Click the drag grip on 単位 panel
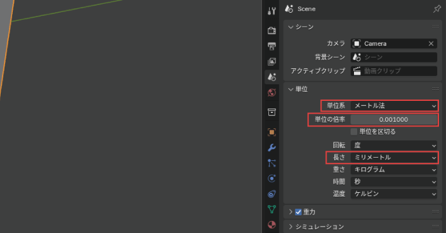 pos(435,89)
